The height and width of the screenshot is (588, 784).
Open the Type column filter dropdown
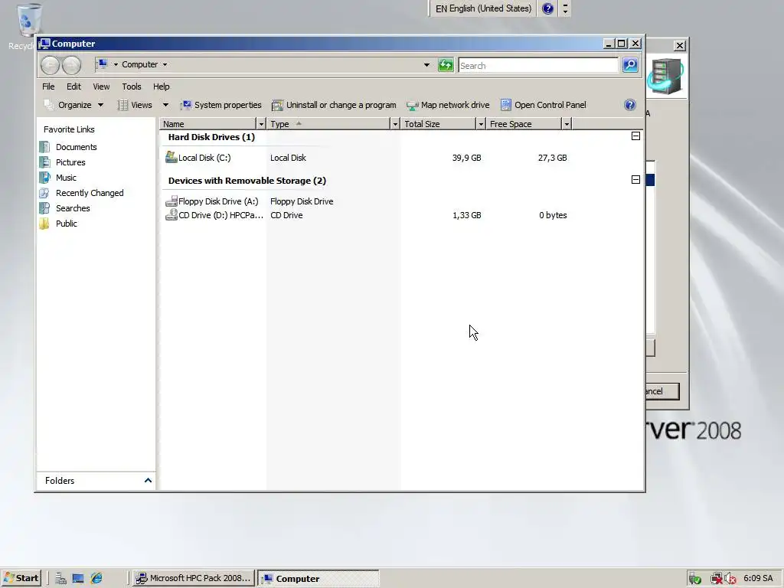point(395,124)
